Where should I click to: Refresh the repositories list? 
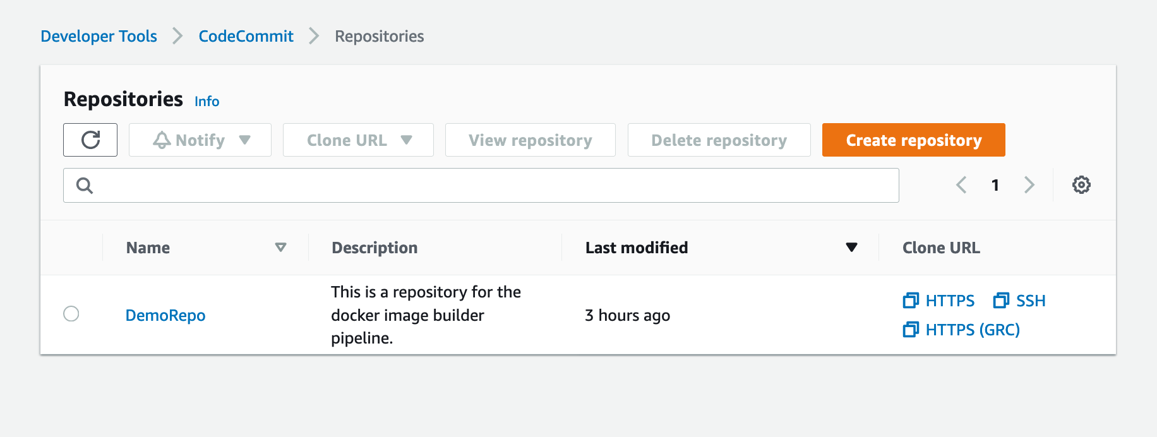pos(90,140)
